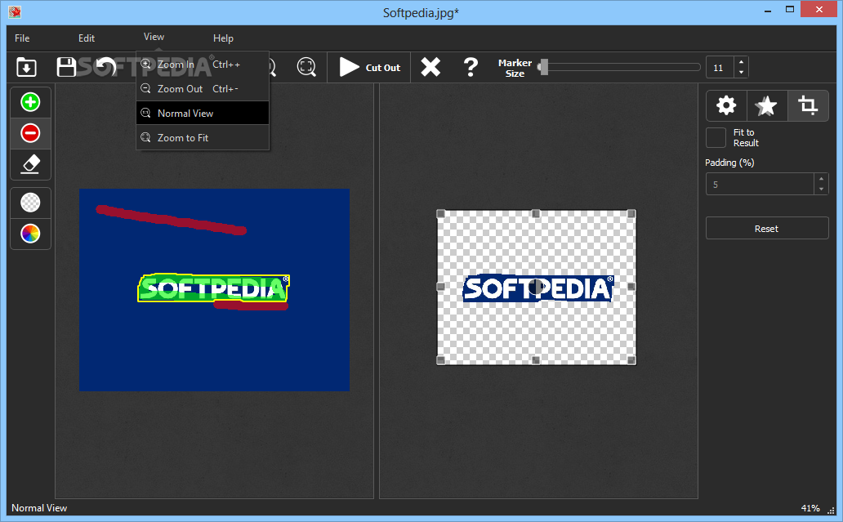This screenshot has height=522, width=843.
Task: Decrease marker size with down arrow
Action: (x=742, y=73)
